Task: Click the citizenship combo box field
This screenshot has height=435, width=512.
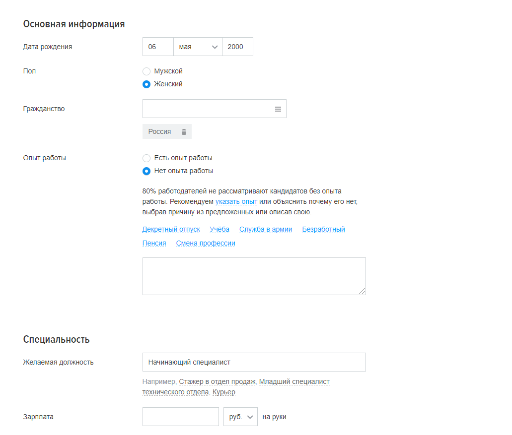Action: [x=206, y=109]
